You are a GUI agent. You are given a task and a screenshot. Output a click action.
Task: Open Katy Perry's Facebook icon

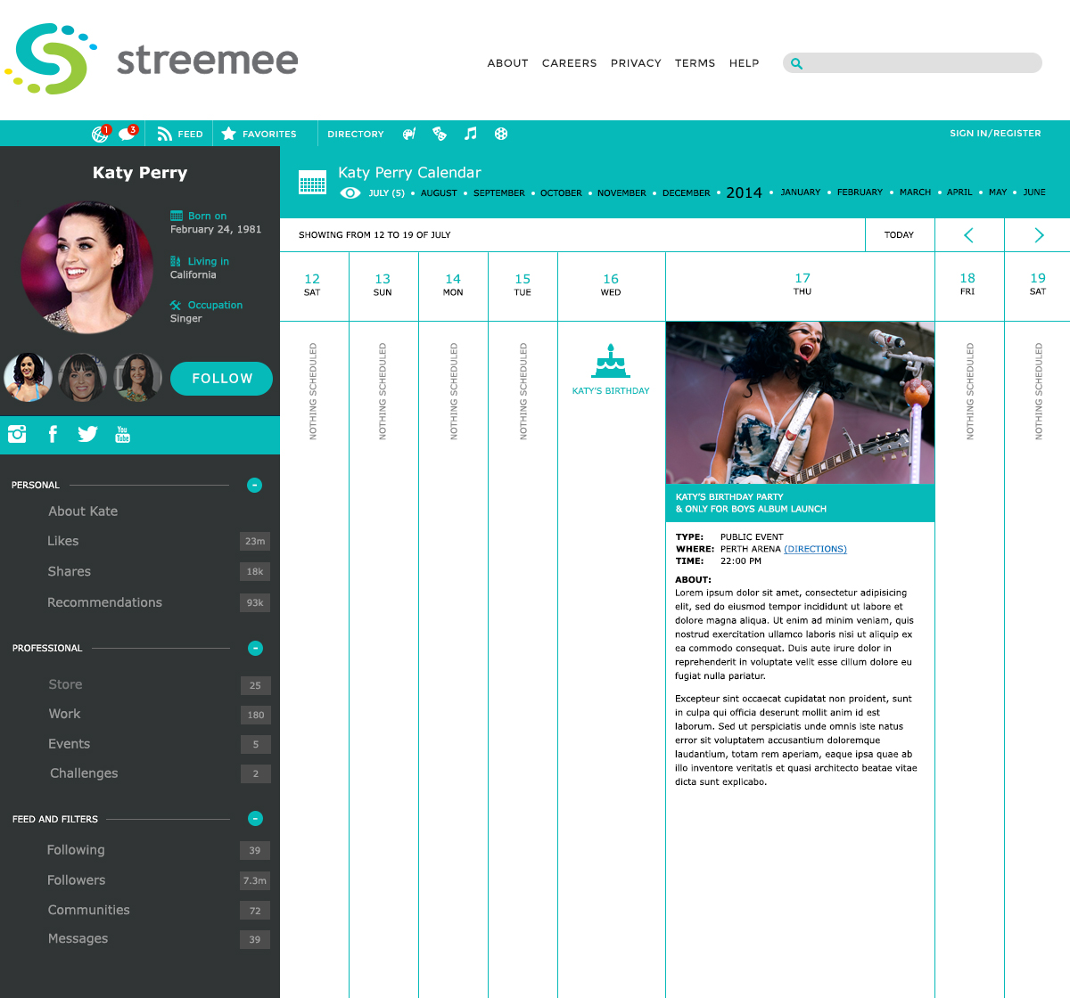click(53, 434)
